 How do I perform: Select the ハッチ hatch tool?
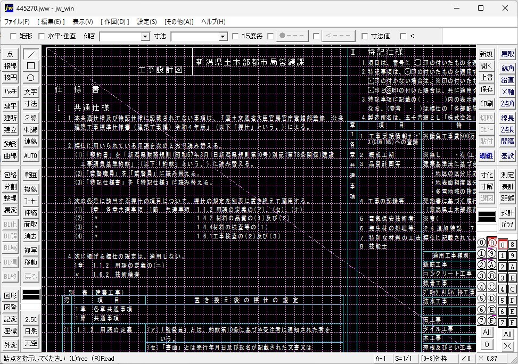click(10, 92)
